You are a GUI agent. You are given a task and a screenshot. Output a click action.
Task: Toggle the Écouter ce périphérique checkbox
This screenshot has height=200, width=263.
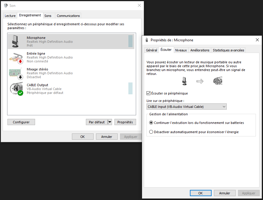tap(148, 93)
